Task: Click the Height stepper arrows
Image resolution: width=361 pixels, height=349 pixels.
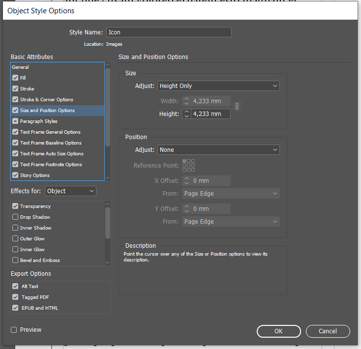Action: (x=186, y=114)
